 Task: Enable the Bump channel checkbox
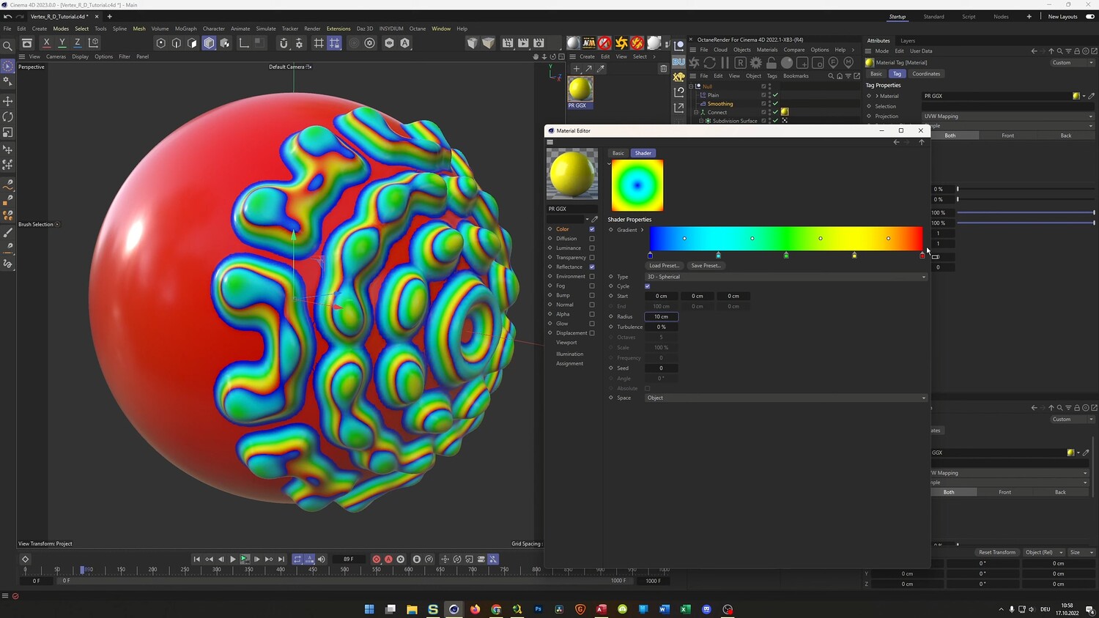click(x=592, y=295)
